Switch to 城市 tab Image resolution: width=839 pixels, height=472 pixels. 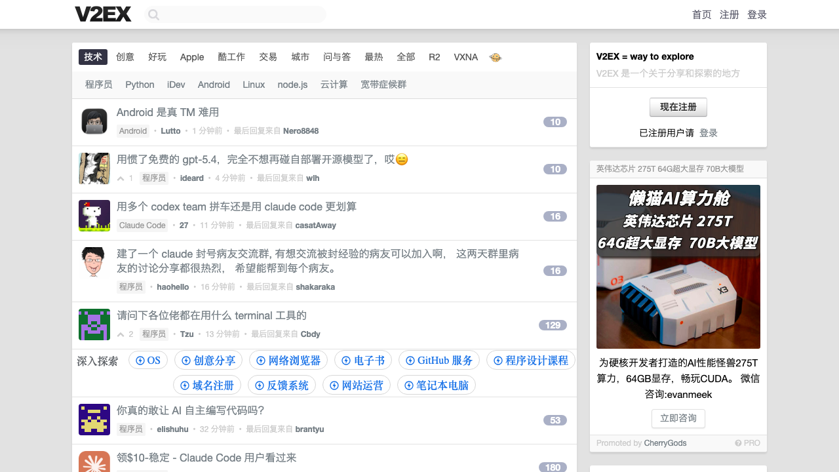(x=300, y=57)
